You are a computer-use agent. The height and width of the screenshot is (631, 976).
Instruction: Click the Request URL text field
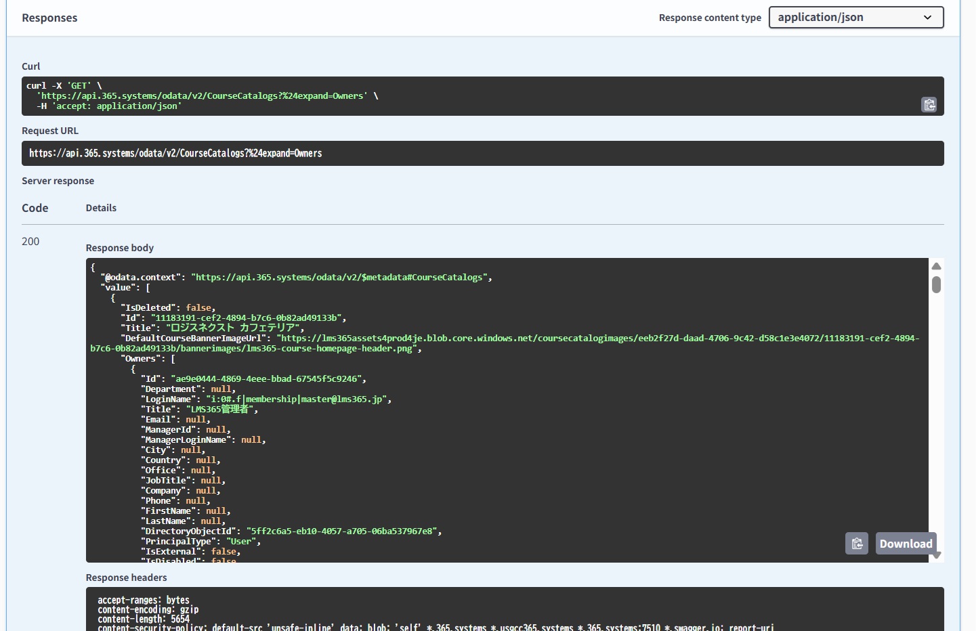tap(483, 153)
